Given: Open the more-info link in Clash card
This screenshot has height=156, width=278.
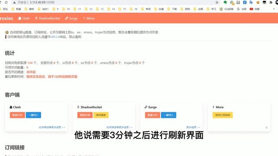Looking at the screenshot, I should (x=52, y=127).
